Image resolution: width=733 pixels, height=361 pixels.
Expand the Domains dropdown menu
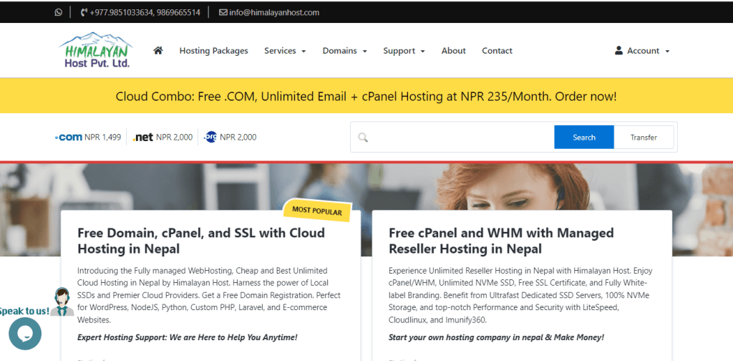coord(344,51)
